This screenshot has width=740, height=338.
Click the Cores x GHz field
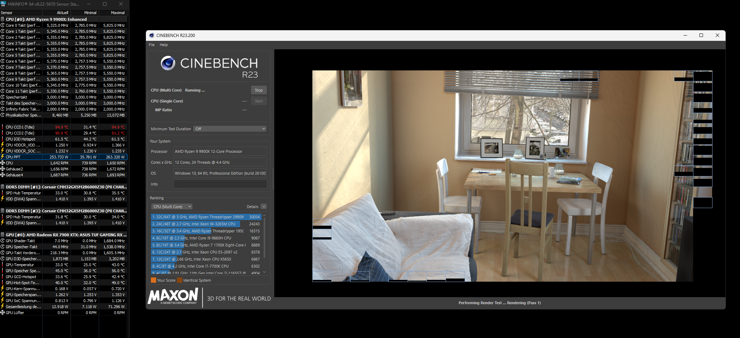(220, 162)
